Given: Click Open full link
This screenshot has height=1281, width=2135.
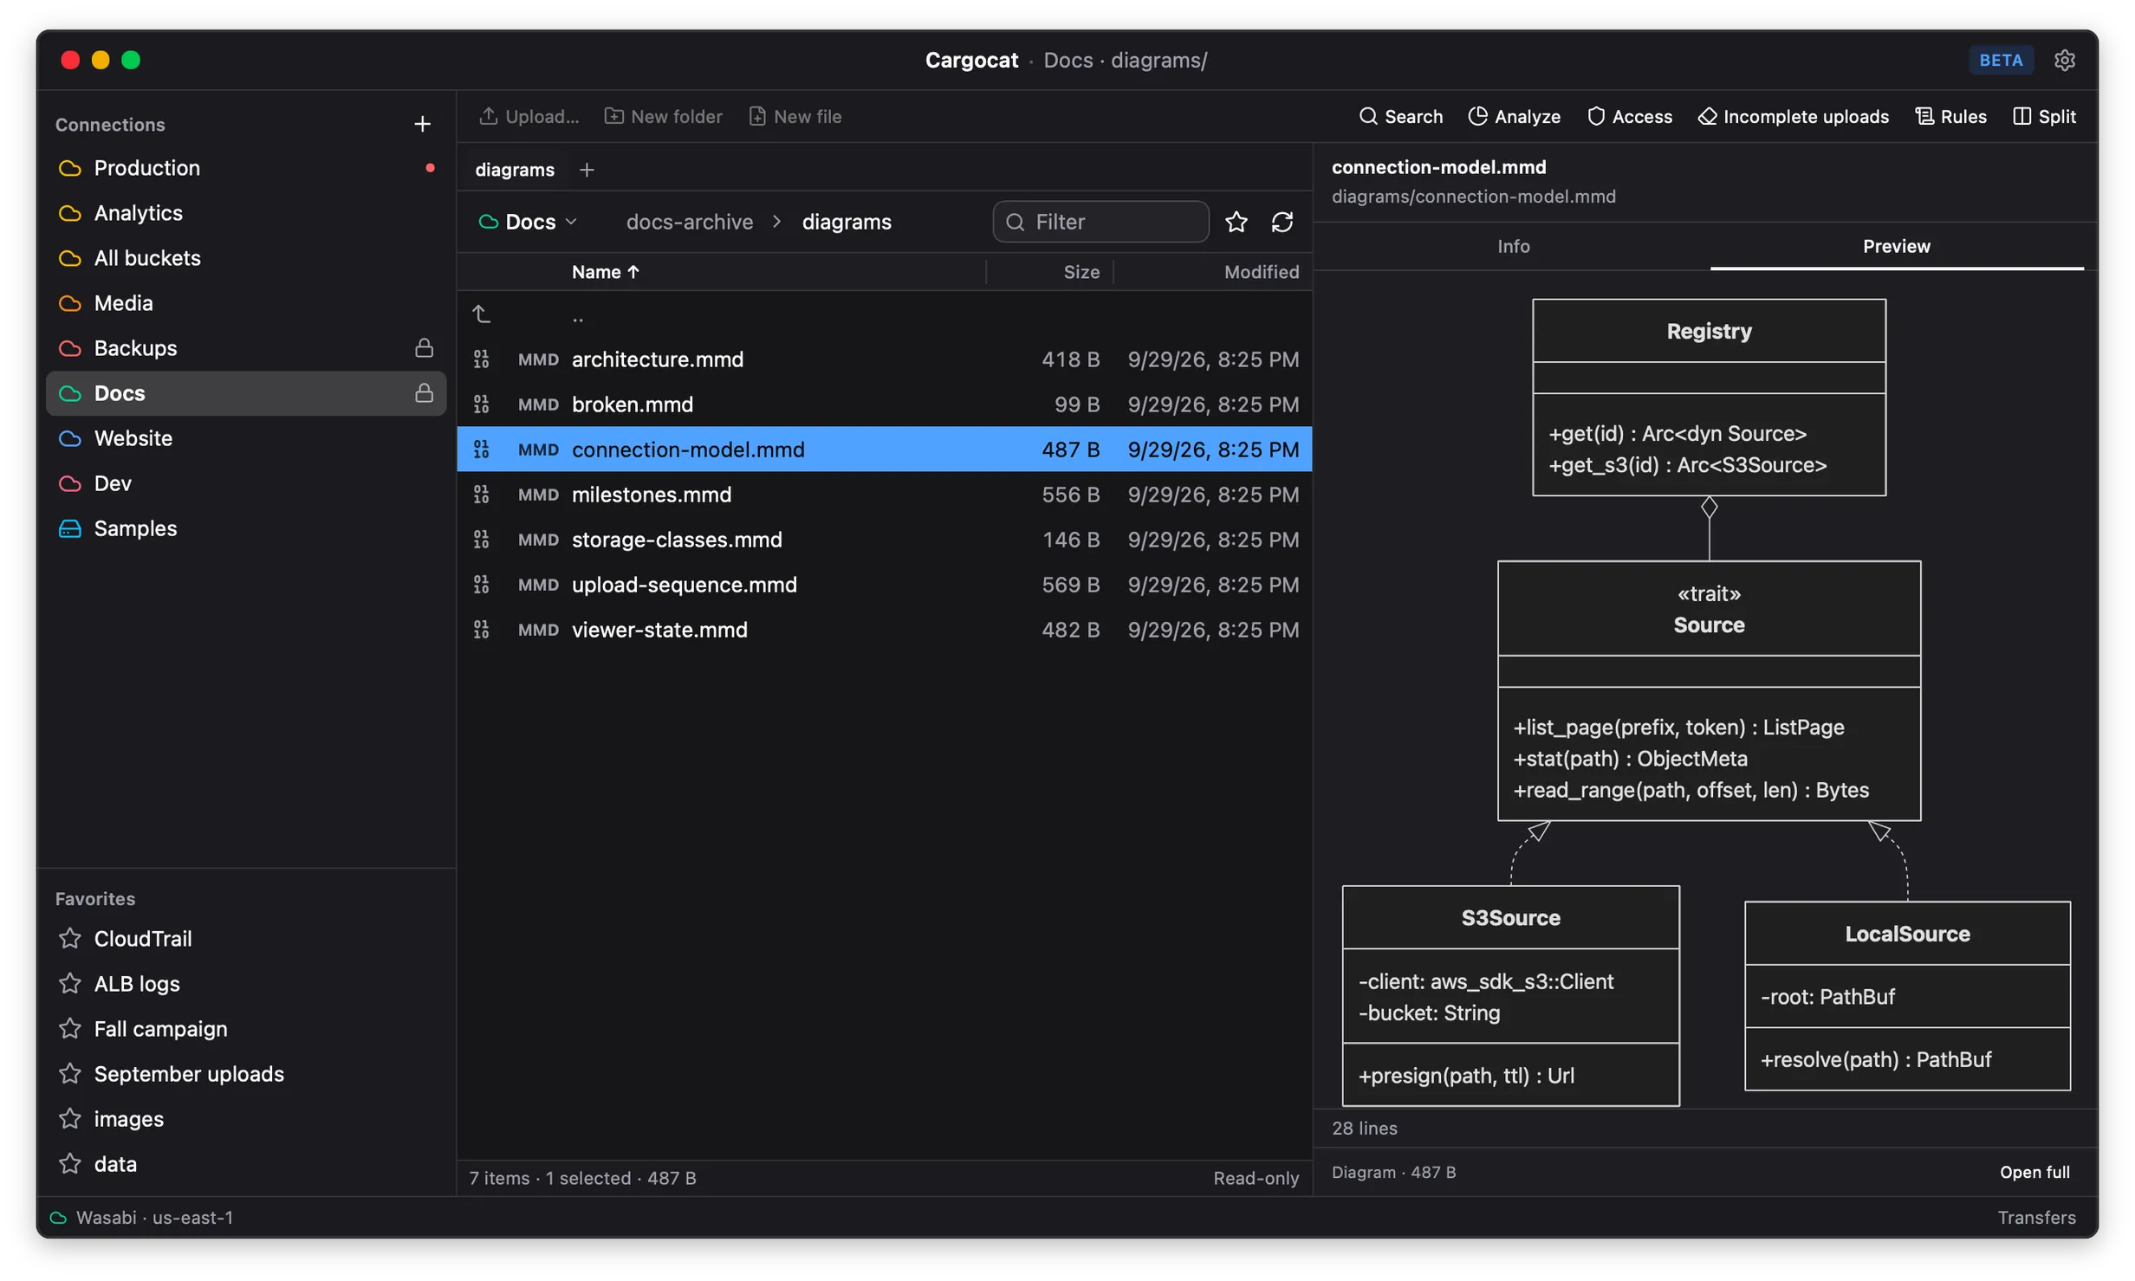Looking at the screenshot, I should [2034, 1172].
